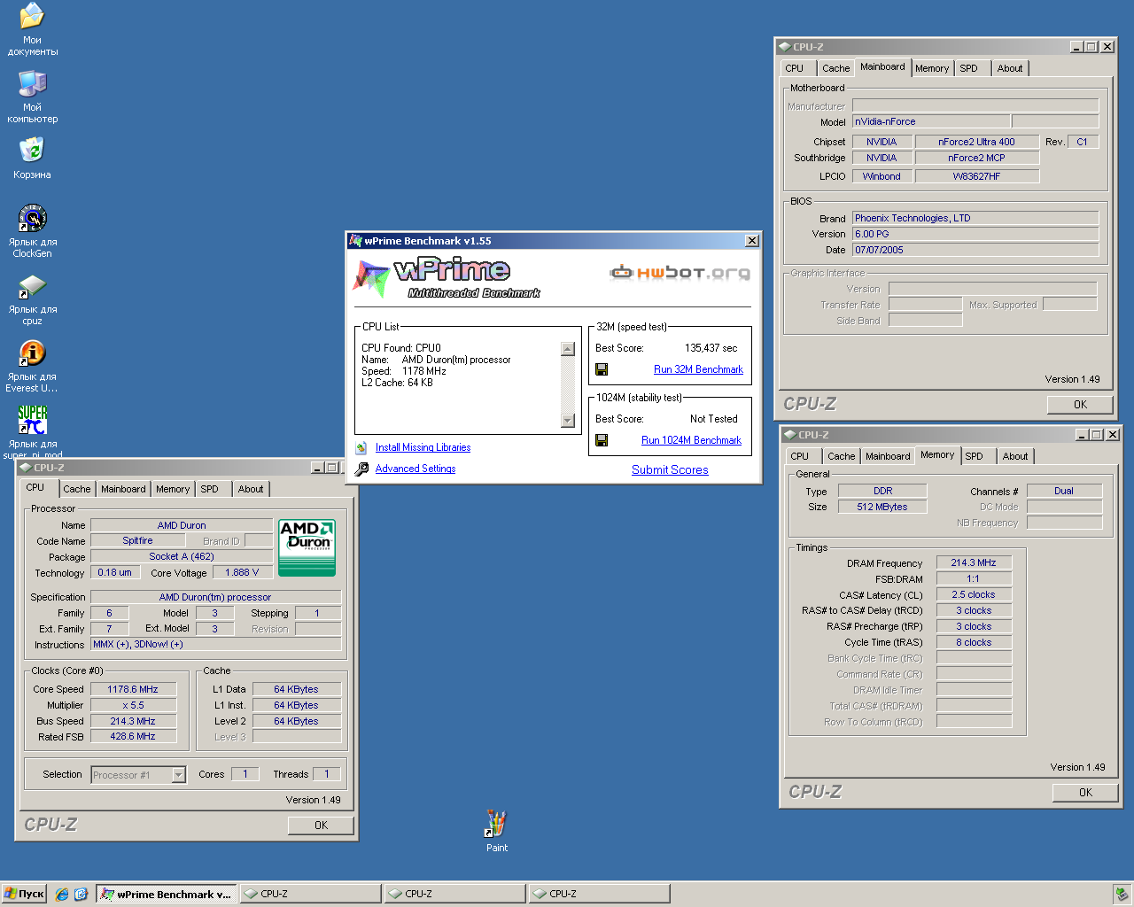
Task: Open Advanced Settings link
Action: click(x=415, y=469)
